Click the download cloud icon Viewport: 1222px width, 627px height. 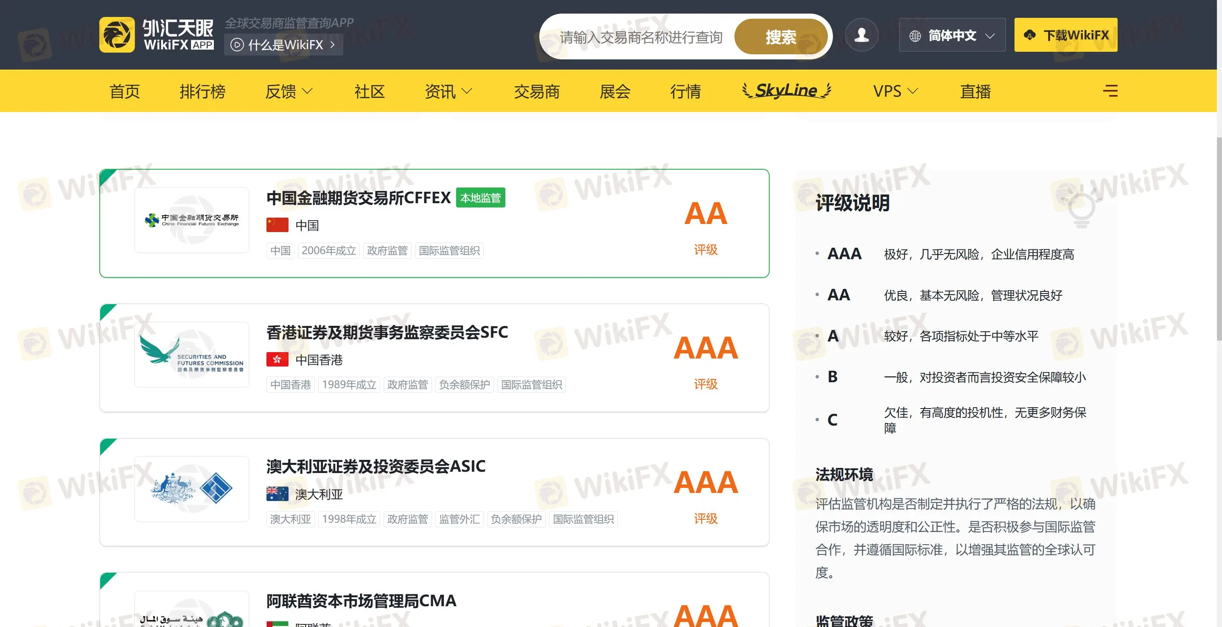[x=1029, y=35]
